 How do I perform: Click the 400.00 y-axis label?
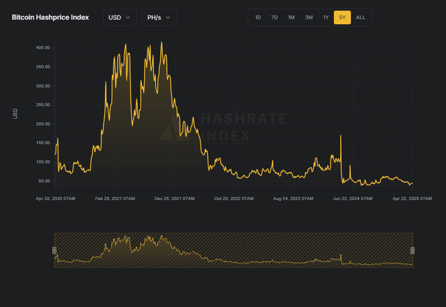click(x=43, y=48)
